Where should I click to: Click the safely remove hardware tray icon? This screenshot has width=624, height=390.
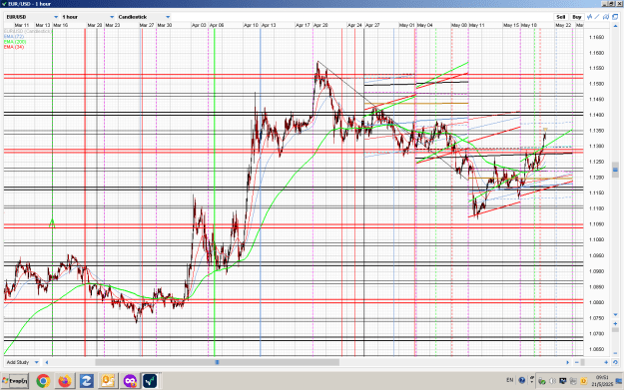pyautogui.click(x=541, y=381)
